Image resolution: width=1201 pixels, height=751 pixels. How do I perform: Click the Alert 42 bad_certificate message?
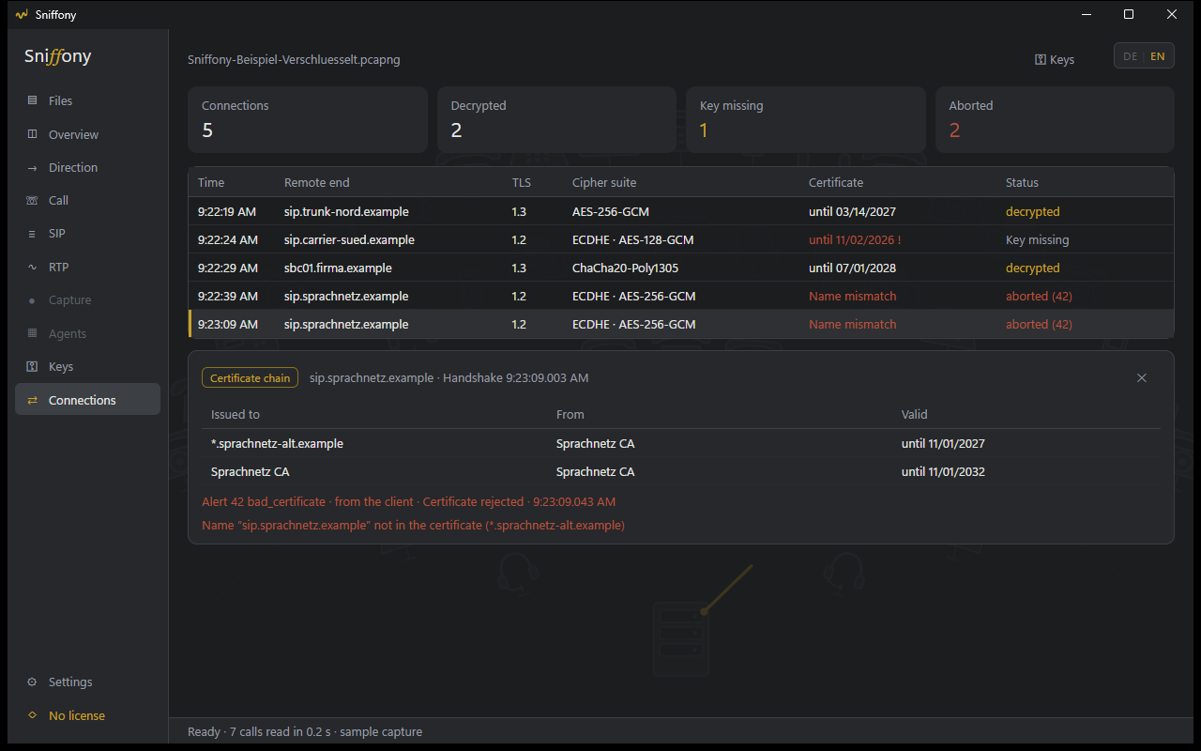[408, 501]
